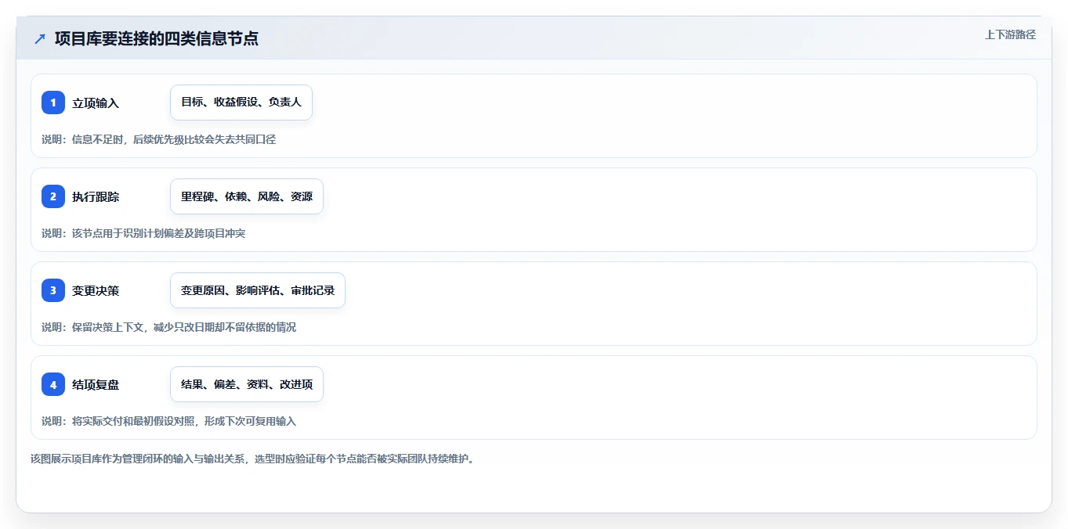Click the 立项输入 node label
This screenshot has height=529, width=1068.
(x=96, y=103)
